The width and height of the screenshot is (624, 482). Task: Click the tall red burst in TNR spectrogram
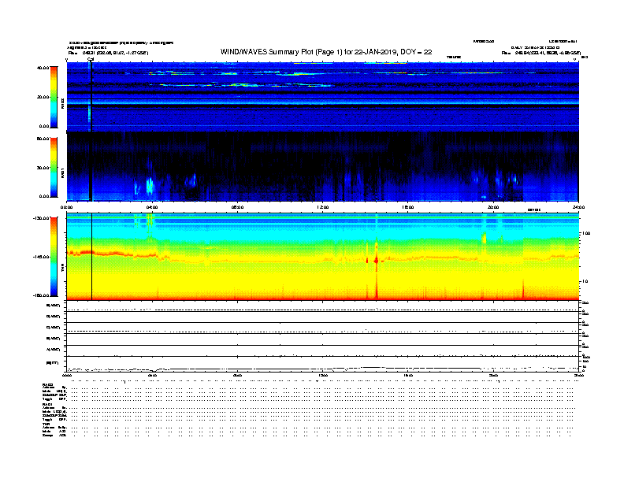[377, 270]
